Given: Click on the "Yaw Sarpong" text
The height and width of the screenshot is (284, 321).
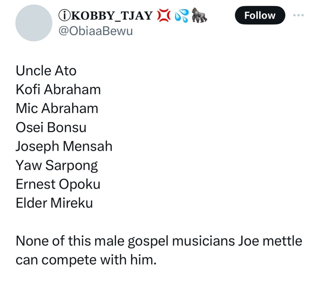Looking at the screenshot, I should click(57, 165).
